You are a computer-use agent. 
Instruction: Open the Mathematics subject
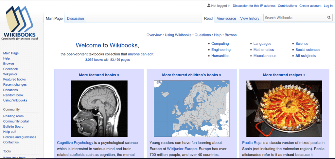click(263, 50)
